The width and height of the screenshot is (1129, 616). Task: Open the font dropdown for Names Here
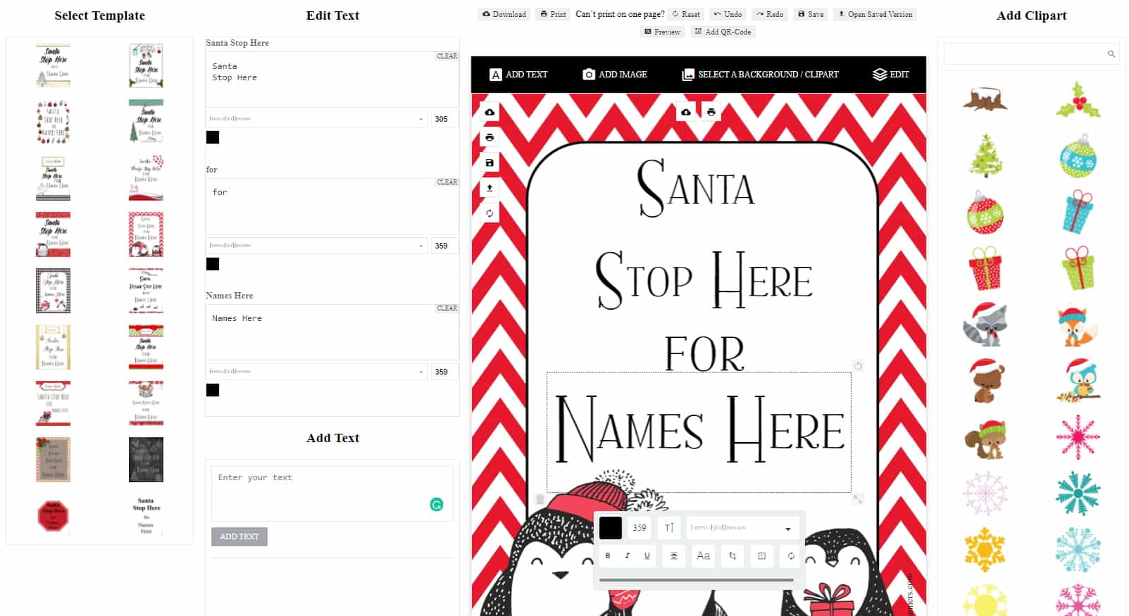tap(316, 372)
